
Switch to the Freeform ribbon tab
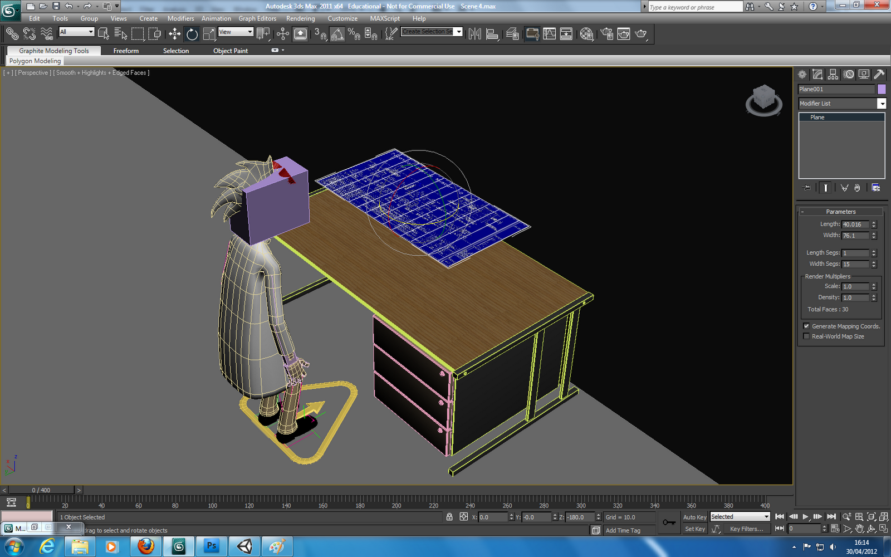(x=125, y=51)
